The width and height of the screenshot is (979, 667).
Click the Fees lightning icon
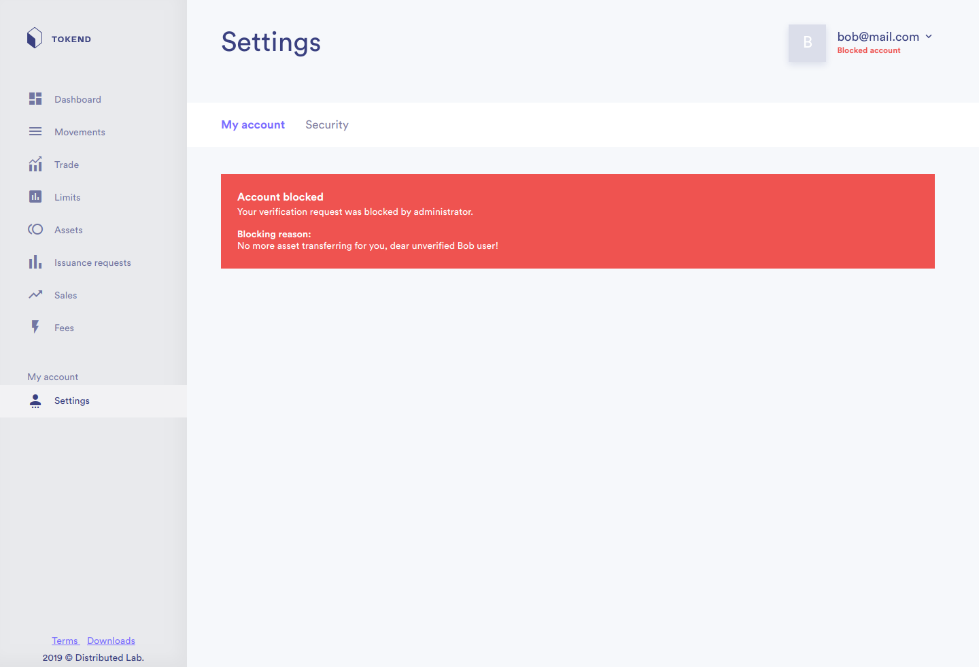click(x=35, y=327)
